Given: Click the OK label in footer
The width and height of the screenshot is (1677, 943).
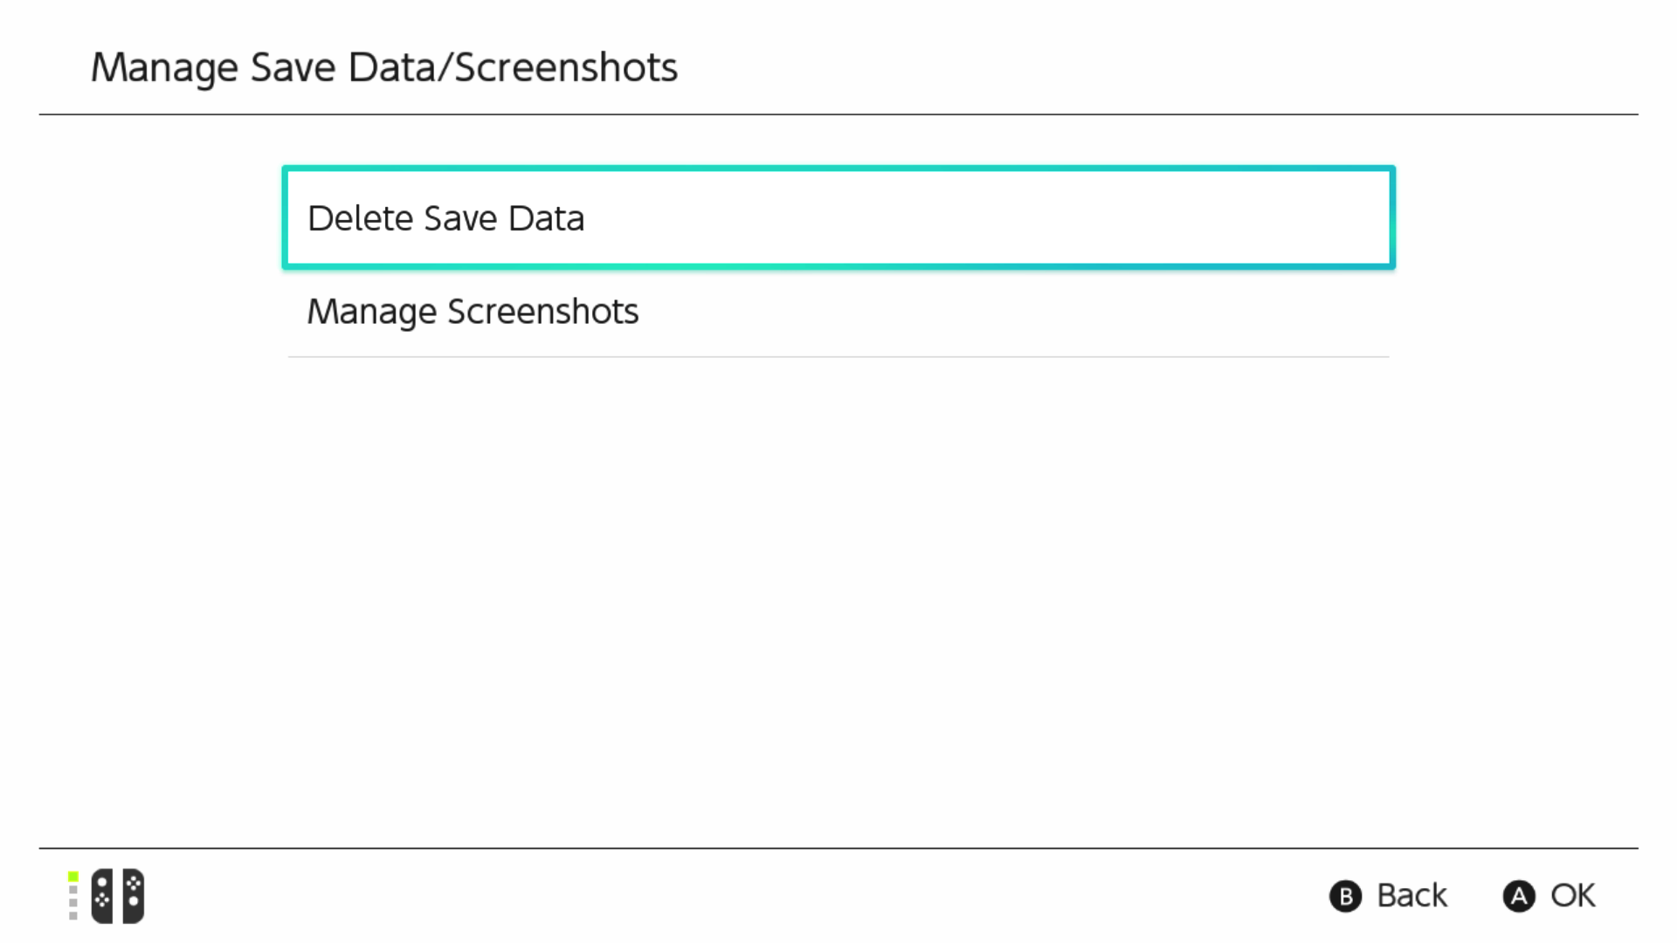Looking at the screenshot, I should tap(1572, 896).
